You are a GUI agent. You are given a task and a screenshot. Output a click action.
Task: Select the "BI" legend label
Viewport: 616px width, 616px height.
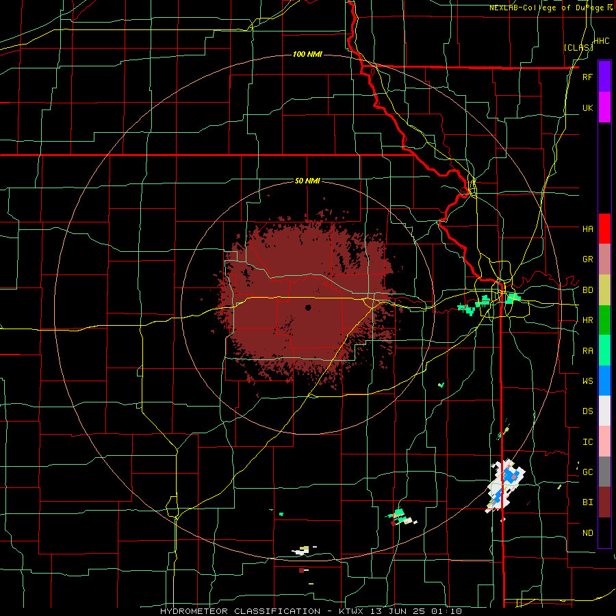click(x=587, y=502)
